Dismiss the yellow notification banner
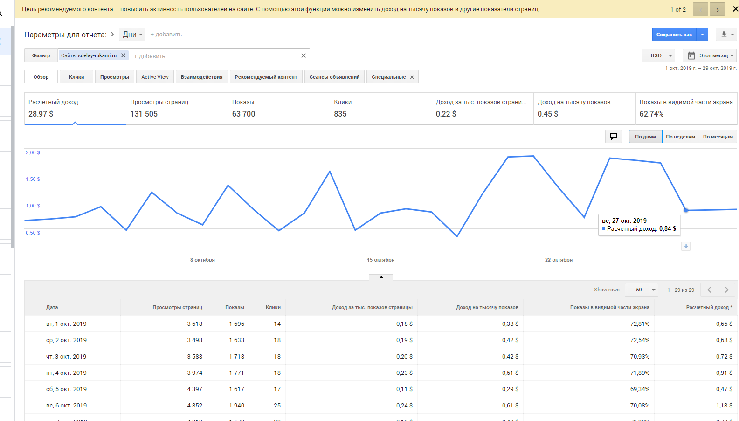Screen dimensions: 739x421 [x=735, y=9]
